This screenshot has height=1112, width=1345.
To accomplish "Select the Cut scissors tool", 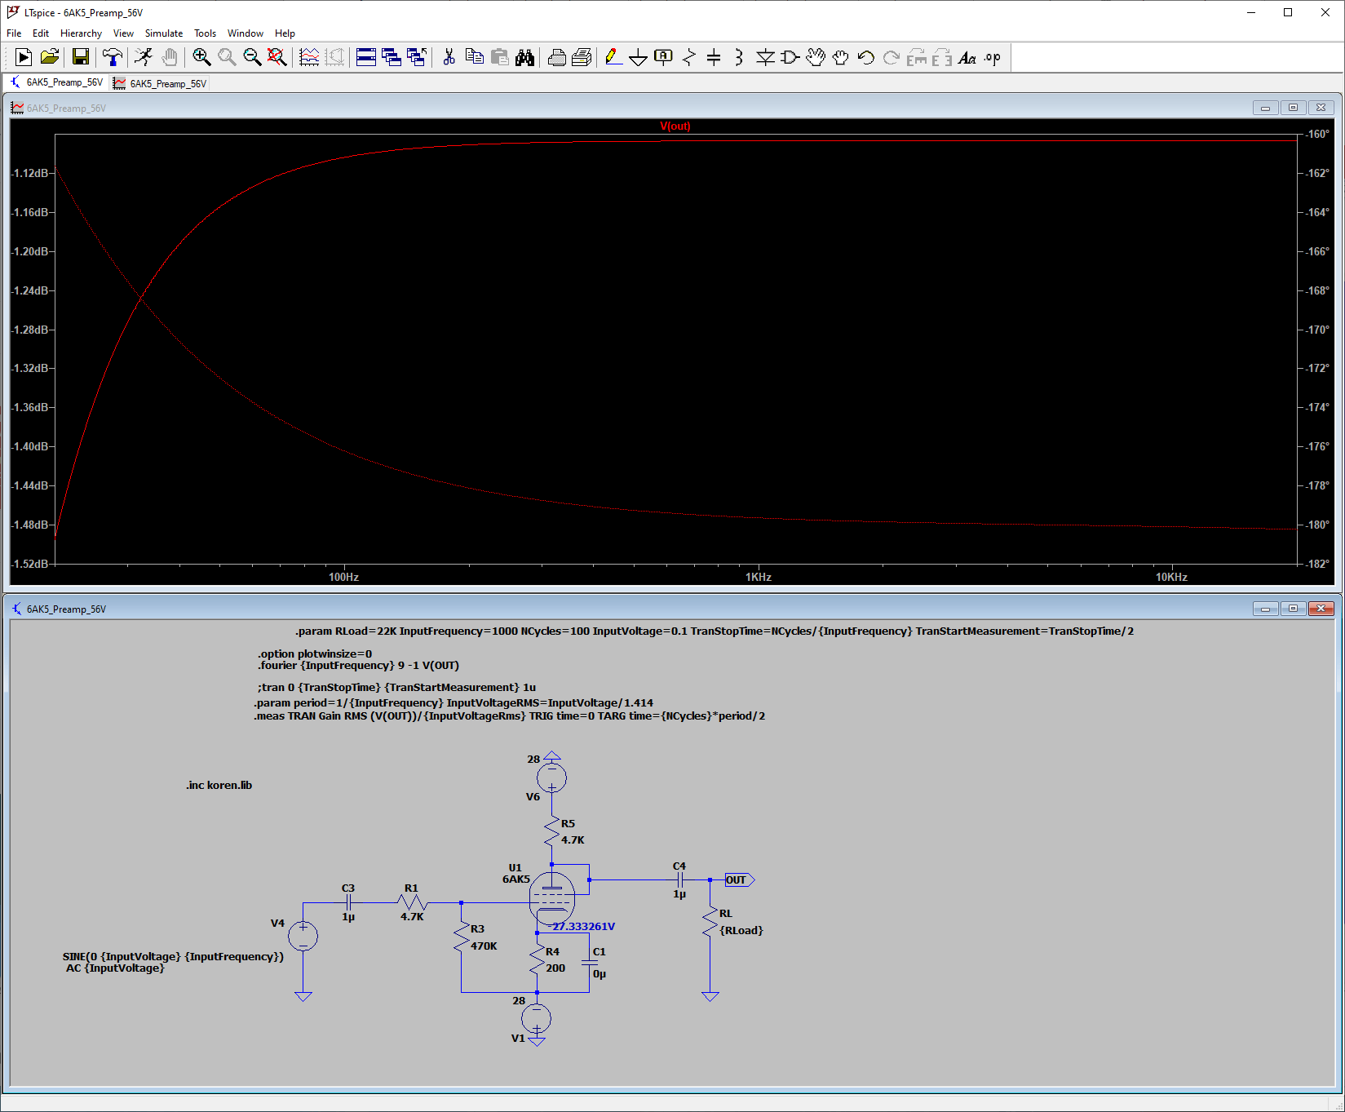I will 449,57.
